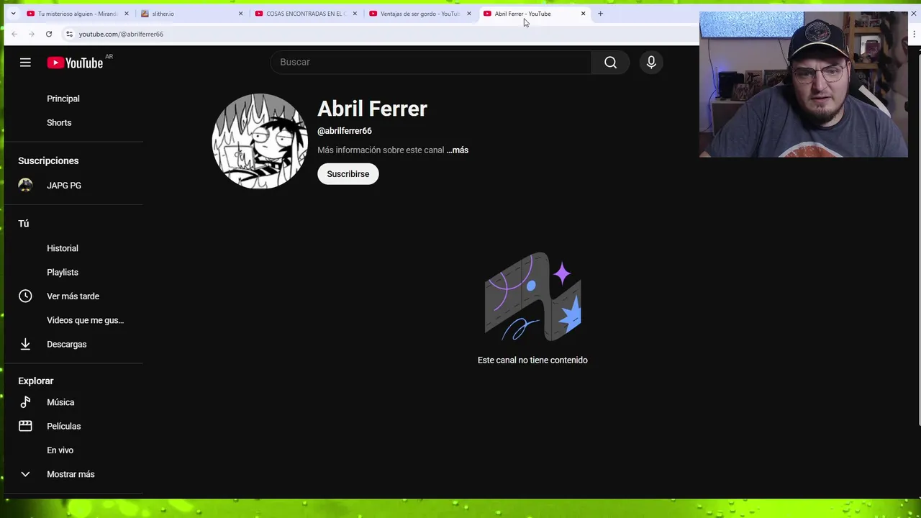
Task: Click the Abril Ferrer channel avatar image
Action: tap(260, 141)
